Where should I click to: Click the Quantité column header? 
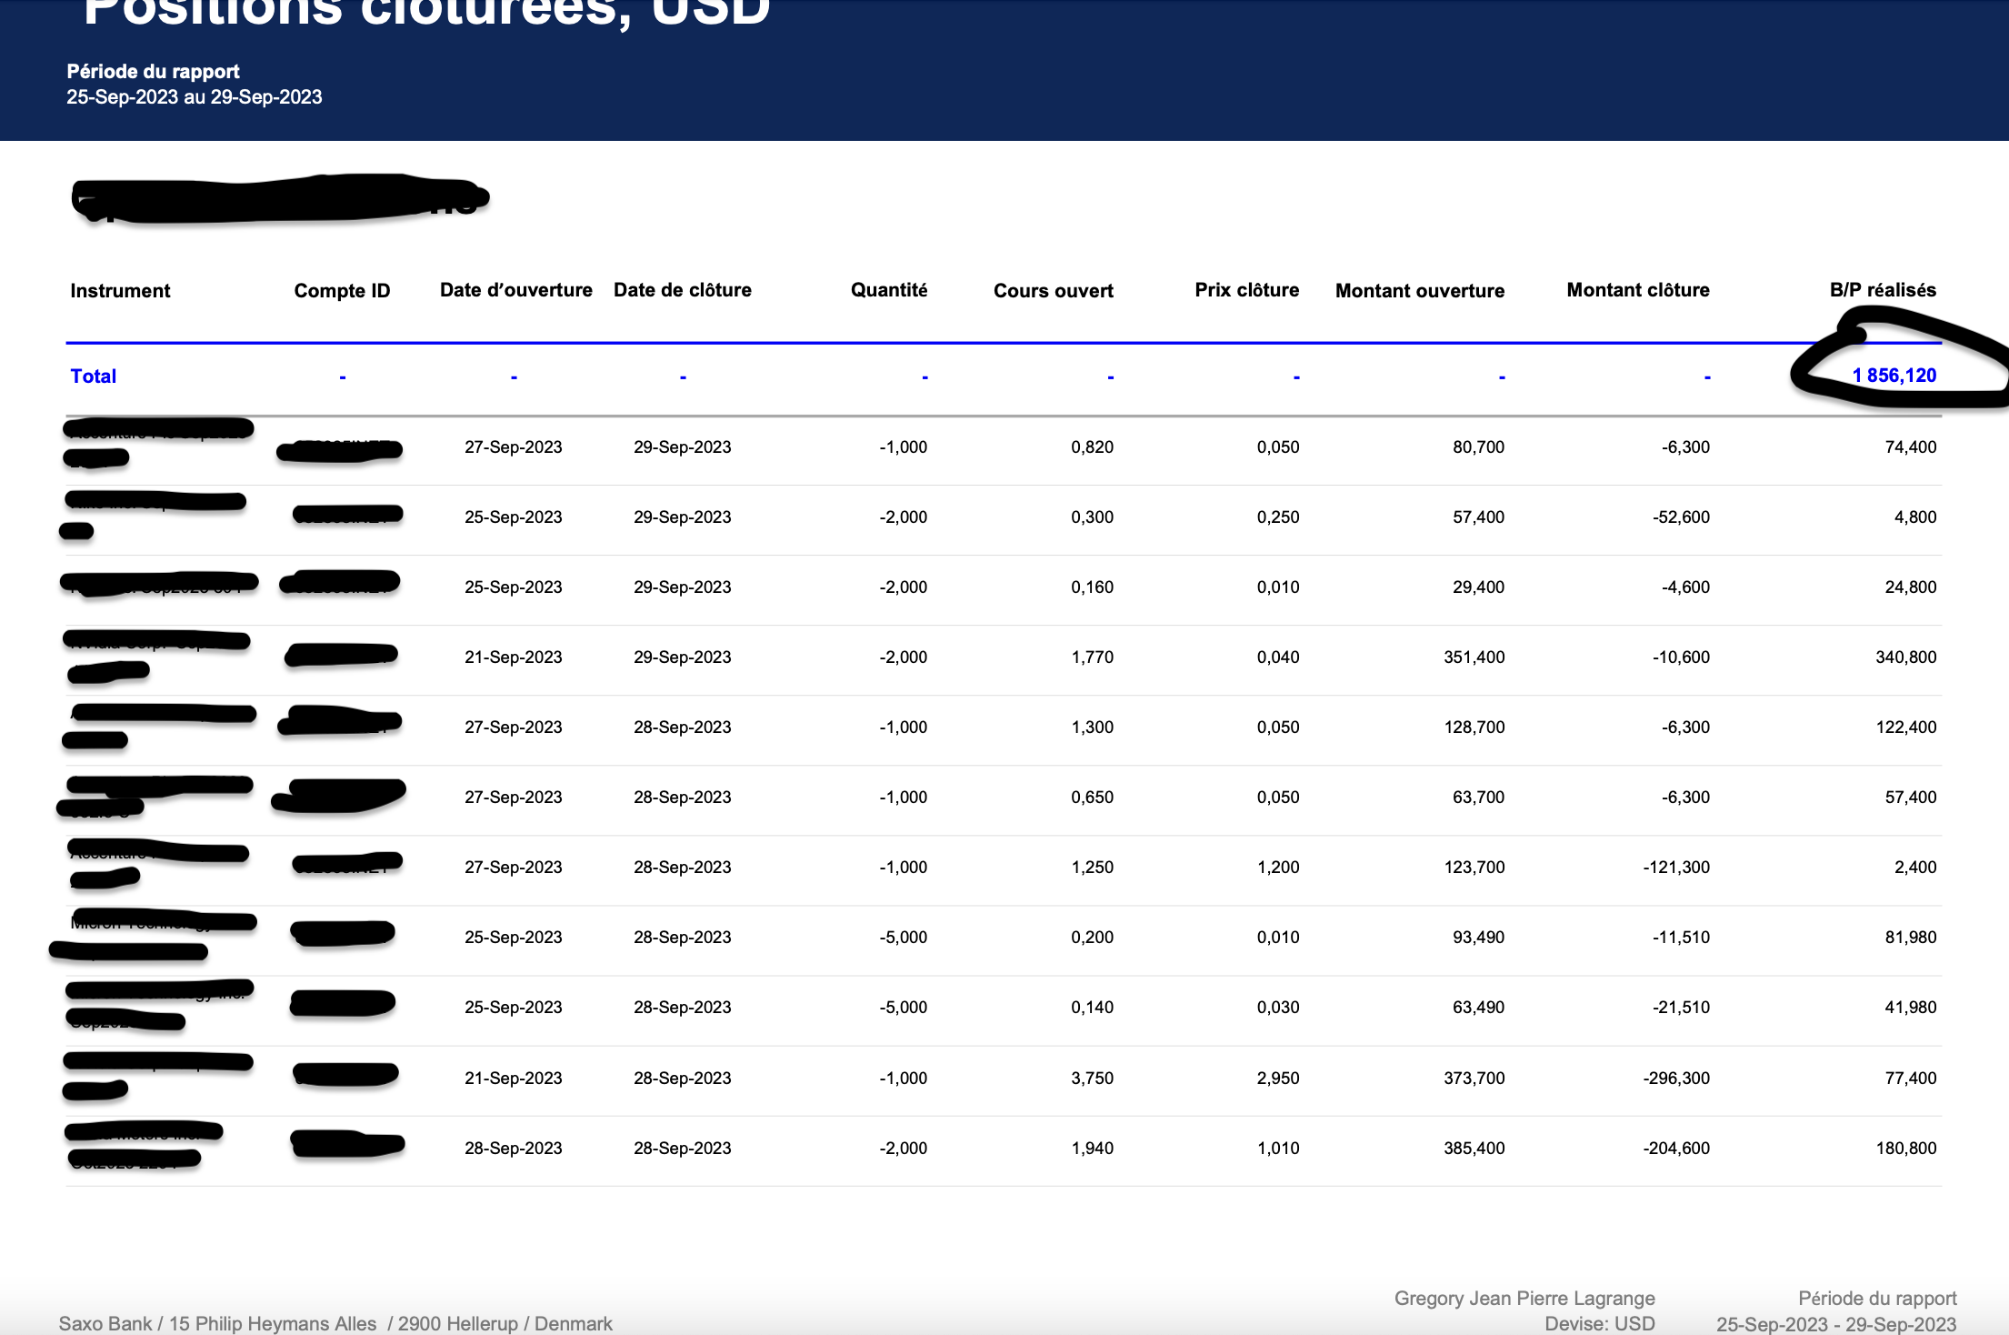pos(888,290)
